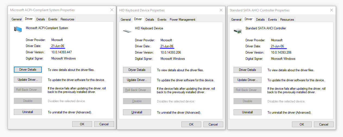Viewport: 343px width, 137px height.
Task: Cancel the HID Keyboard Device Properties dialog
Action: click(x=213, y=124)
